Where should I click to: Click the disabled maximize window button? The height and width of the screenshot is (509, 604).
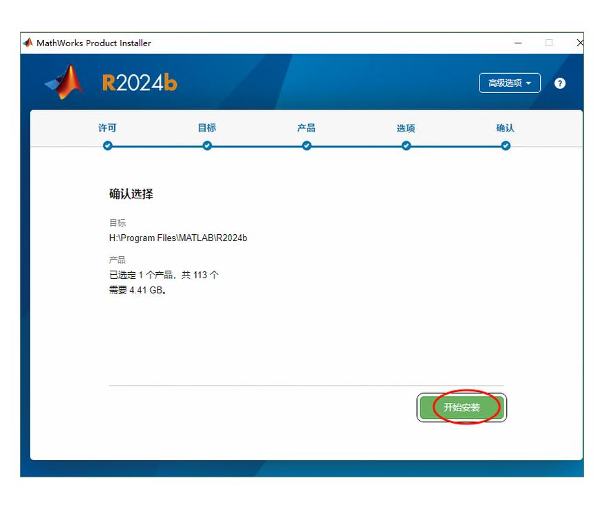(549, 43)
